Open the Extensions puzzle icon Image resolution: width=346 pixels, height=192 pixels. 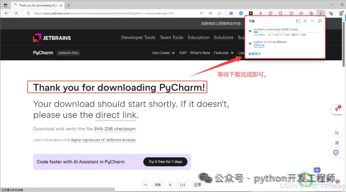click(280, 13)
